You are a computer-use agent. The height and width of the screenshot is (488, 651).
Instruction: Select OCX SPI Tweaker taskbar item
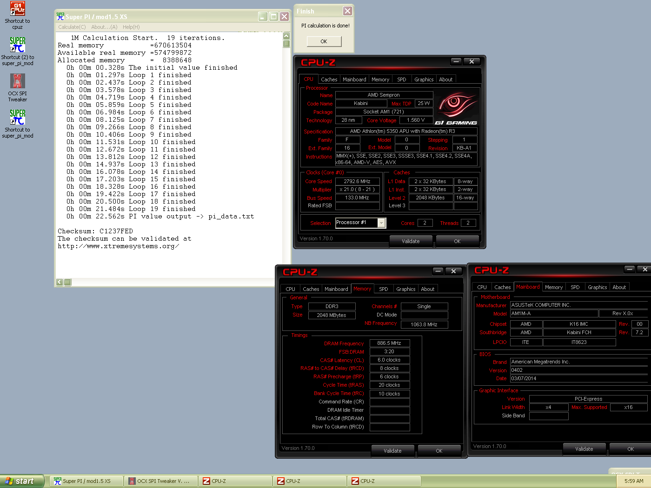pyautogui.click(x=160, y=481)
